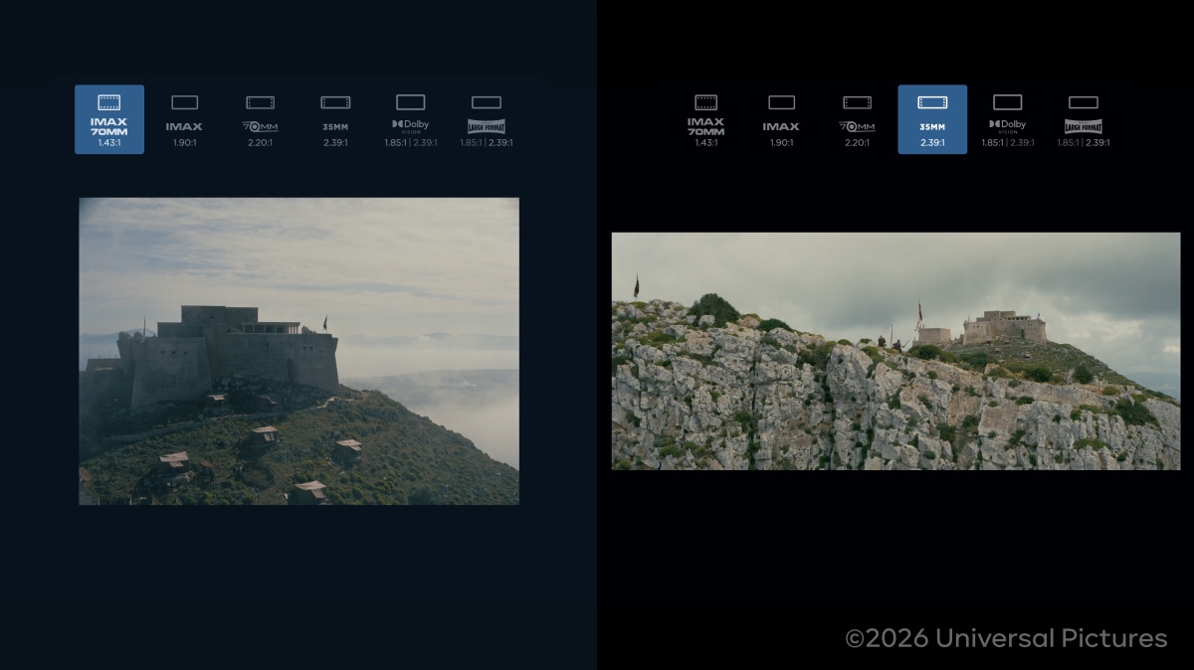Select IMAX 1.90:1 format in right panel
The width and height of the screenshot is (1194, 670).
(781, 119)
